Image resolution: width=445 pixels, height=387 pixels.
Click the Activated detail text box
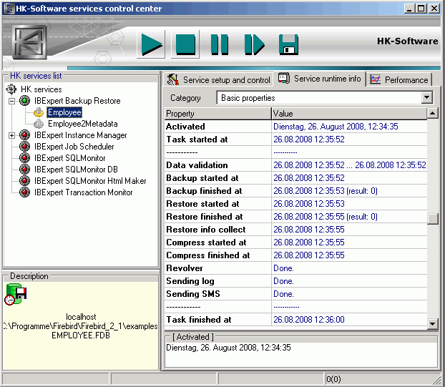point(300,355)
